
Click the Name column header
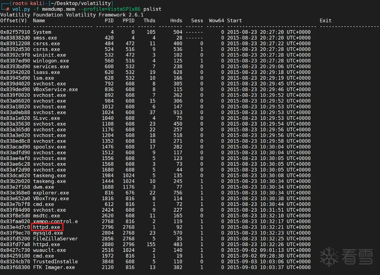point(39,21)
